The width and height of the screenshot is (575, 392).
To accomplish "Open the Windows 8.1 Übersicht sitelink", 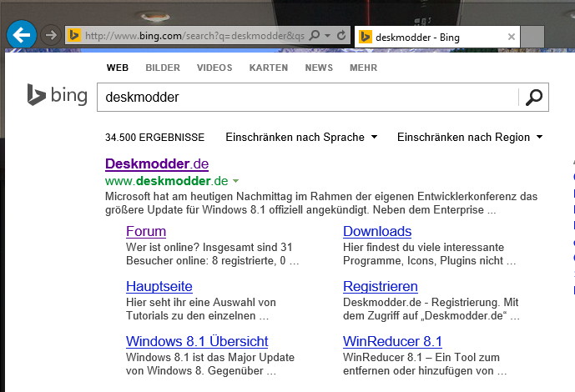I will point(197,341).
